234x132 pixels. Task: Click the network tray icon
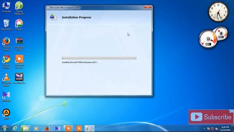[213, 129]
